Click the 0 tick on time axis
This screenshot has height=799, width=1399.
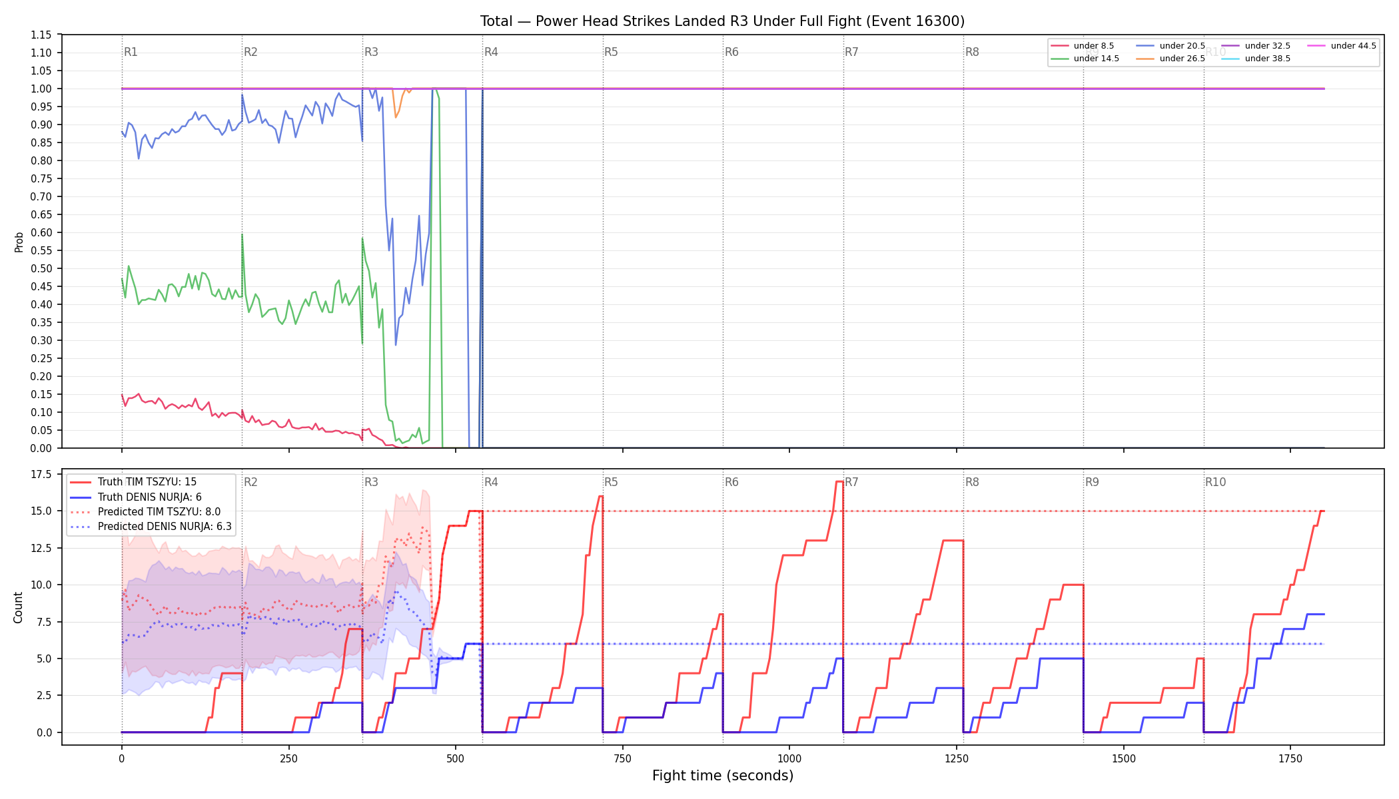pos(121,758)
